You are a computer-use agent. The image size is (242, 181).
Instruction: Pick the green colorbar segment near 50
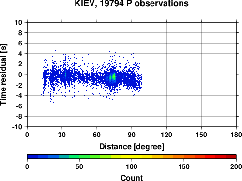[x=79, y=157]
